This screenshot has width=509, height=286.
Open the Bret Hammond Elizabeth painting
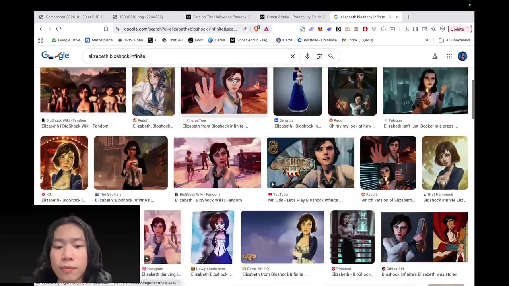(445, 163)
